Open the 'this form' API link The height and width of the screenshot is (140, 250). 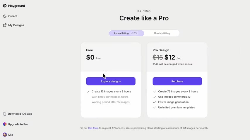93,128
